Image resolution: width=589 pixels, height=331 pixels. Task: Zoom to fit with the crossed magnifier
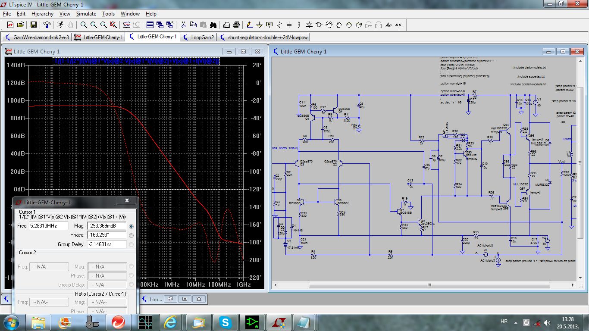[x=114, y=25]
